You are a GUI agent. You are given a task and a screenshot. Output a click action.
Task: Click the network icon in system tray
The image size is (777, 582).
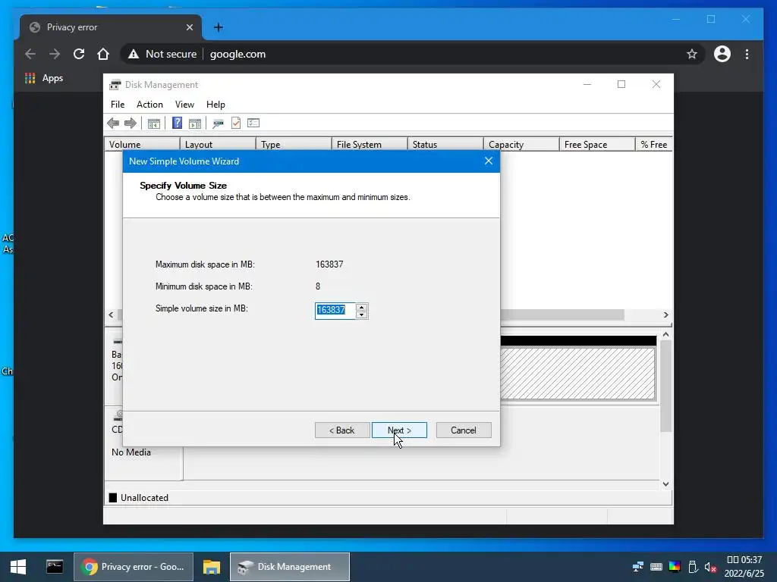click(637, 567)
